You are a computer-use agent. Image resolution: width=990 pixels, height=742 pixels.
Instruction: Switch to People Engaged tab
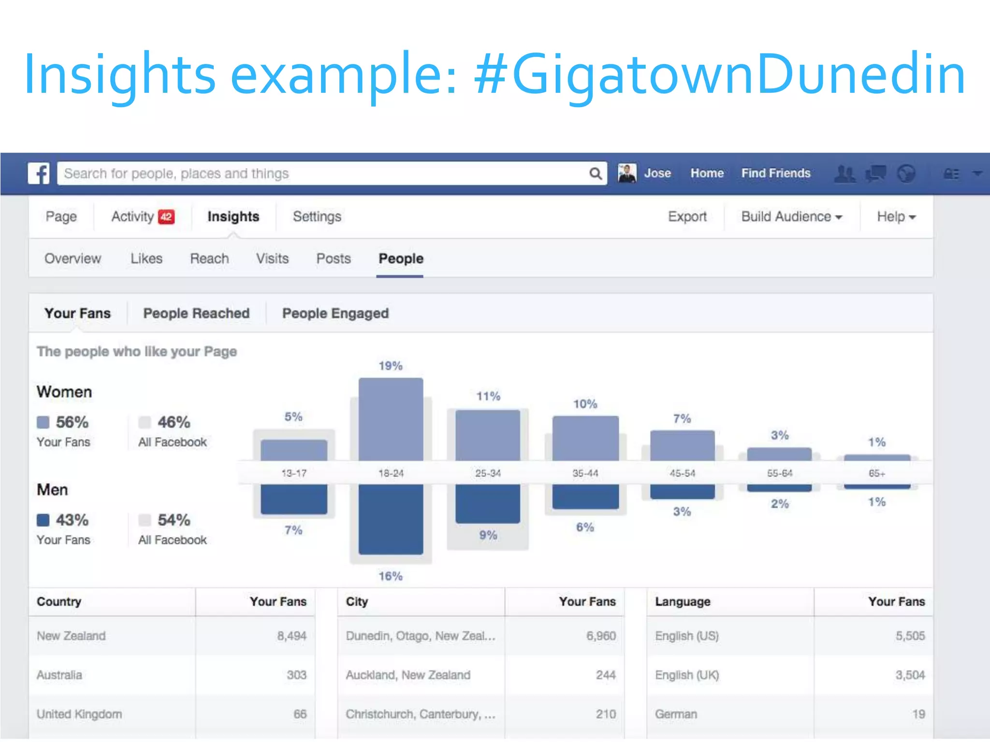[335, 313]
